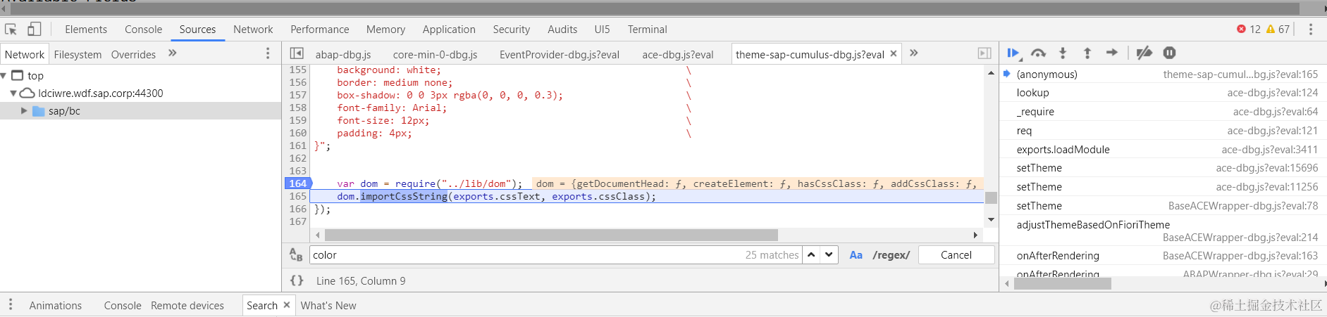1327x317 pixels.
Task: Select the lookup call stack frame
Action: click(x=1163, y=93)
